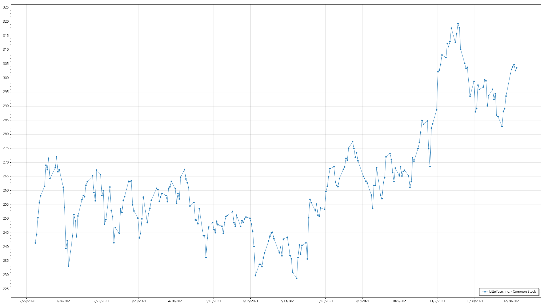Select the 1/26/2021 x-axis date label
This screenshot has height=306, width=545.
tap(64, 301)
